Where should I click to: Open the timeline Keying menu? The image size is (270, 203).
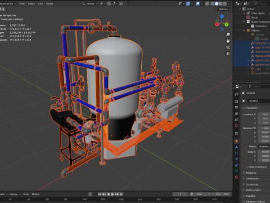pyautogui.click(x=14, y=194)
